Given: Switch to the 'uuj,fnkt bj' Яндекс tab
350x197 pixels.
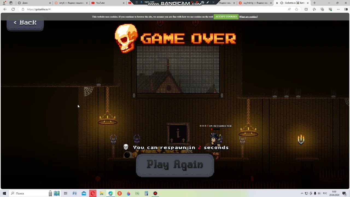Looking at the screenshot, I should (x=256, y=3).
